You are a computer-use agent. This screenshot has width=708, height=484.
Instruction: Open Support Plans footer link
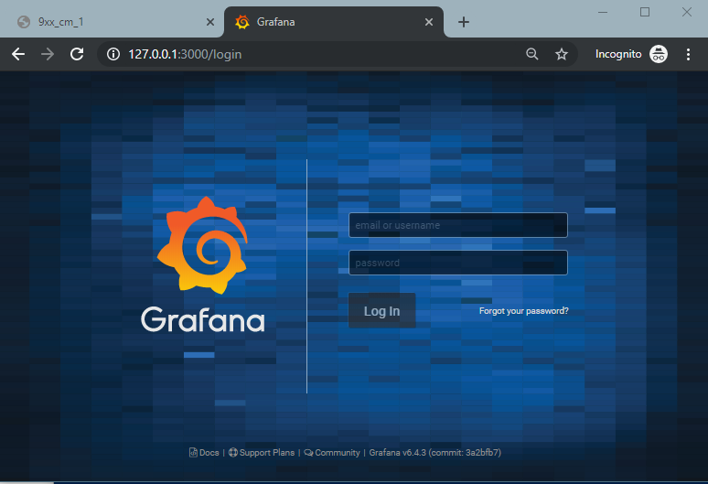pyautogui.click(x=262, y=452)
